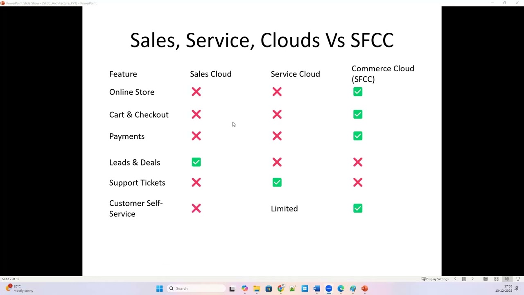Open the weather widget showing 26°C
The height and width of the screenshot is (295, 524).
19,288
